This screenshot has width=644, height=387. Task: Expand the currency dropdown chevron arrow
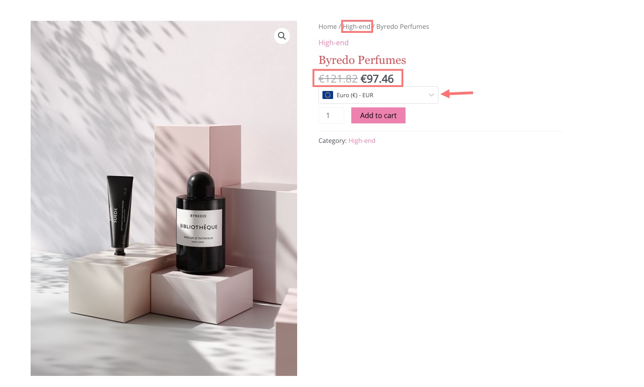pos(431,95)
